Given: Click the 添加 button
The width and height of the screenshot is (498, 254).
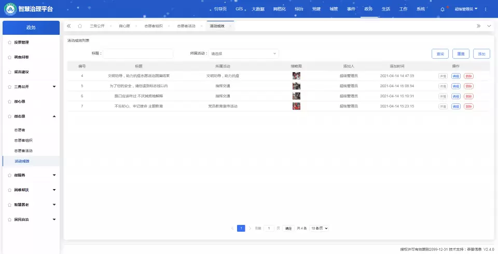Looking at the screenshot, I should tap(481, 54).
